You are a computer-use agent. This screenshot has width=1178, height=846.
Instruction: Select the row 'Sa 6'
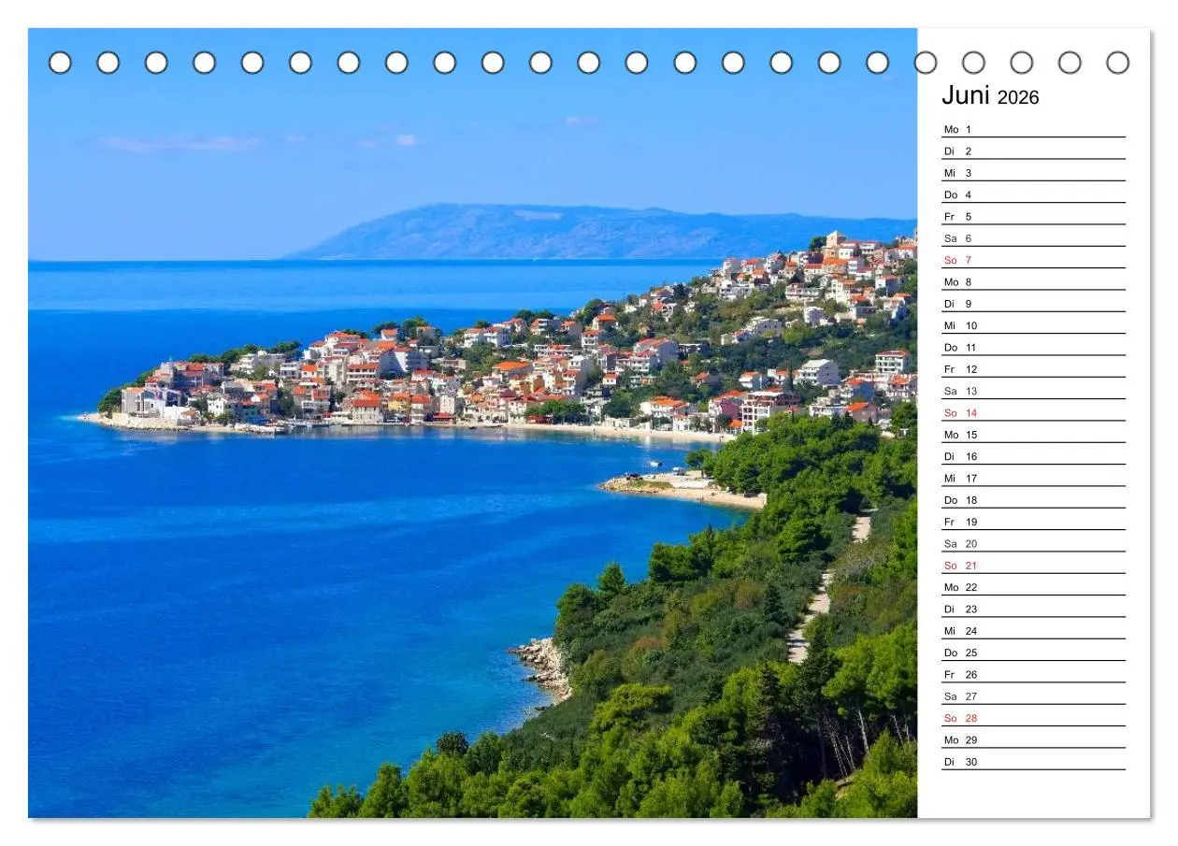click(1033, 238)
